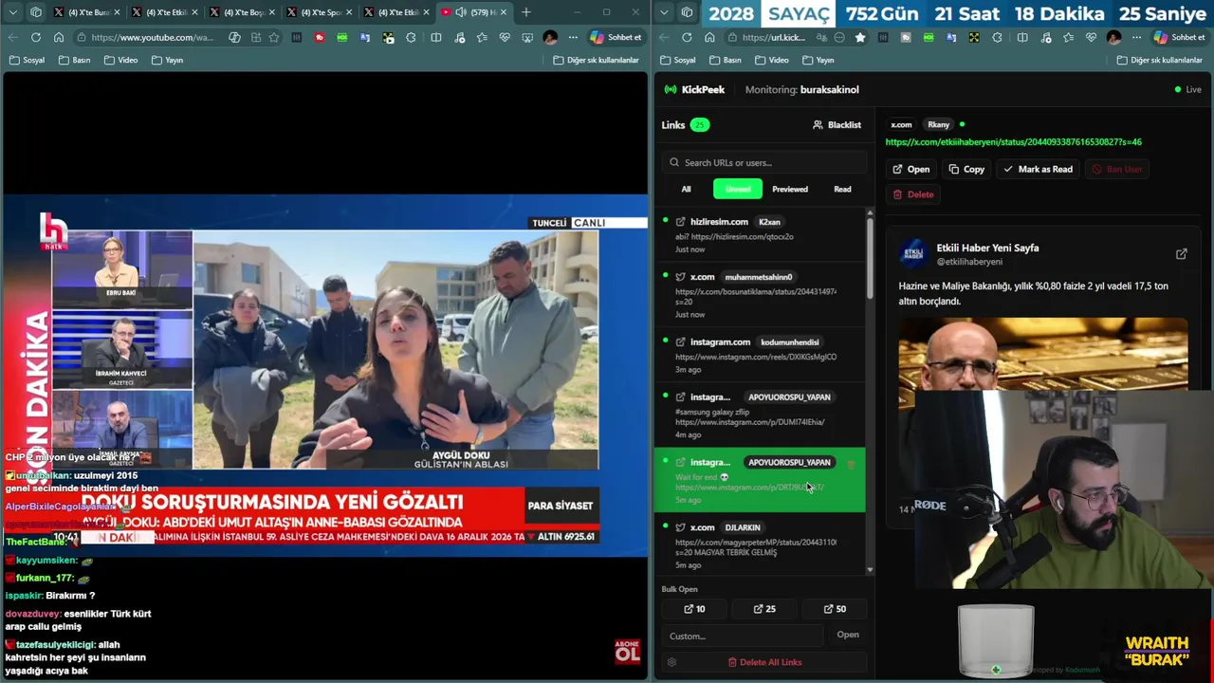Click the Delete button in preview panel
Viewport: 1214px width, 683px height.
click(913, 194)
